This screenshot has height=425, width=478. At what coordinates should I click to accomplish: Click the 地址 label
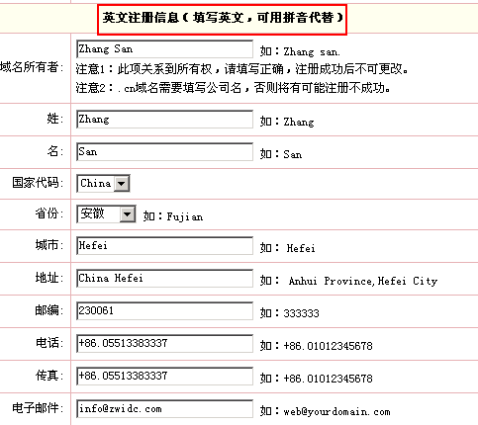click(x=49, y=278)
